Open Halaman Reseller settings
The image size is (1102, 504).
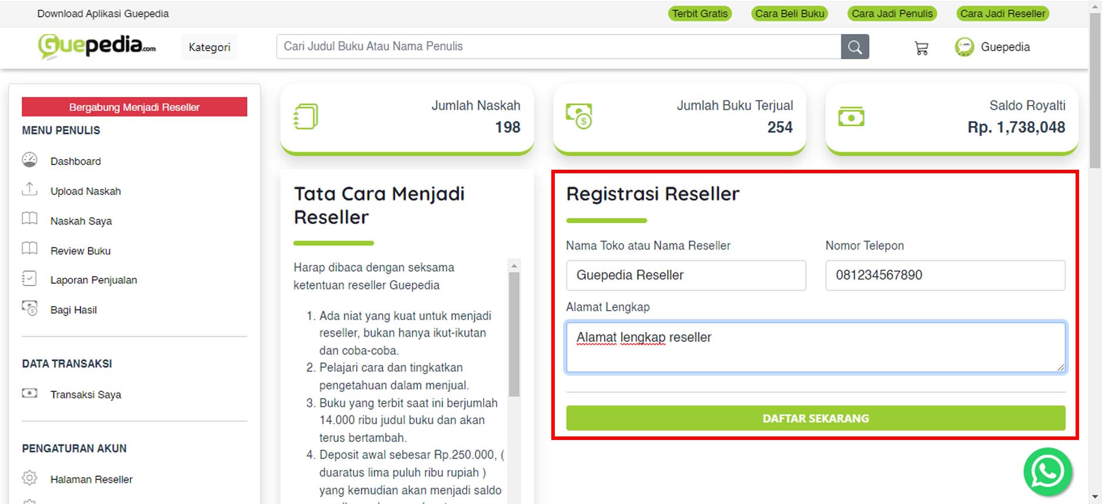pos(92,479)
